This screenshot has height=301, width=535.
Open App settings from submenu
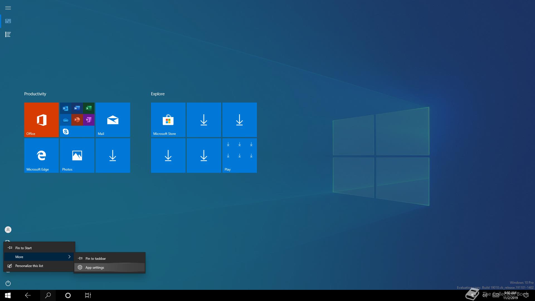[110, 267]
